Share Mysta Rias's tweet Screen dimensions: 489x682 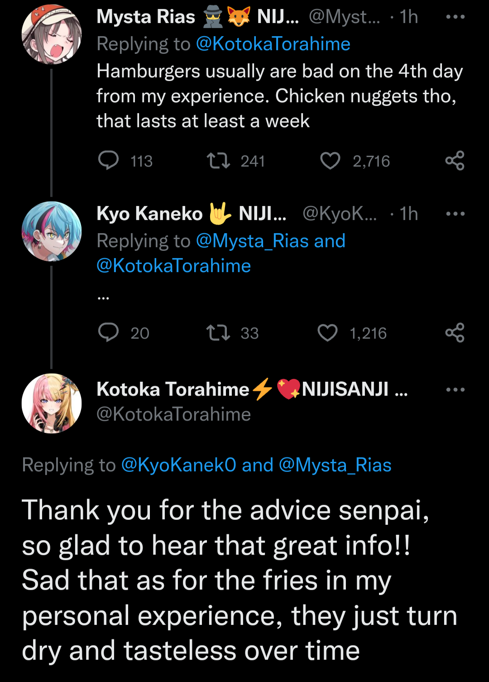pyautogui.click(x=455, y=160)
